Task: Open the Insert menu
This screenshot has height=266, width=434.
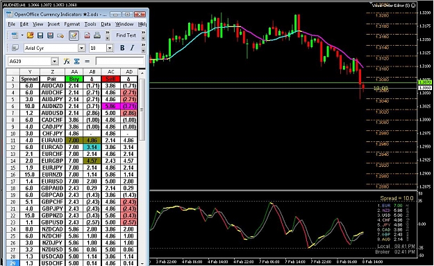Action: point(53,24)
